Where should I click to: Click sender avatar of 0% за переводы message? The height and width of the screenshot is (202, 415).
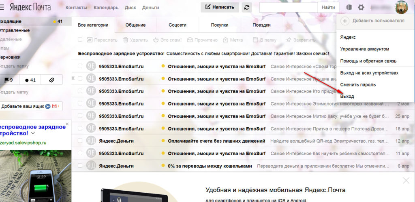pos(91,166)
